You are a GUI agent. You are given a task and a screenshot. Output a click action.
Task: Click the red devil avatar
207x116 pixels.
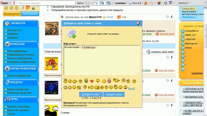[x=51, y=64]
